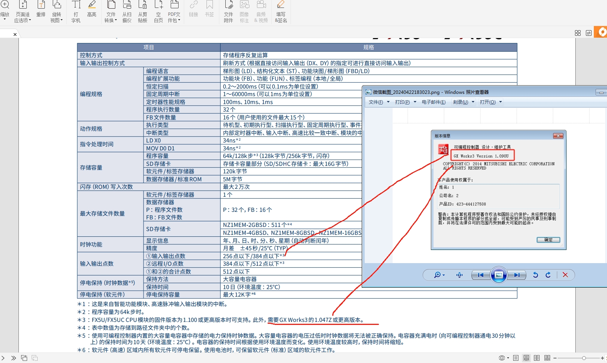Delete the image with the red X
This screenshot has width=607, height=363.
point(565,275)
